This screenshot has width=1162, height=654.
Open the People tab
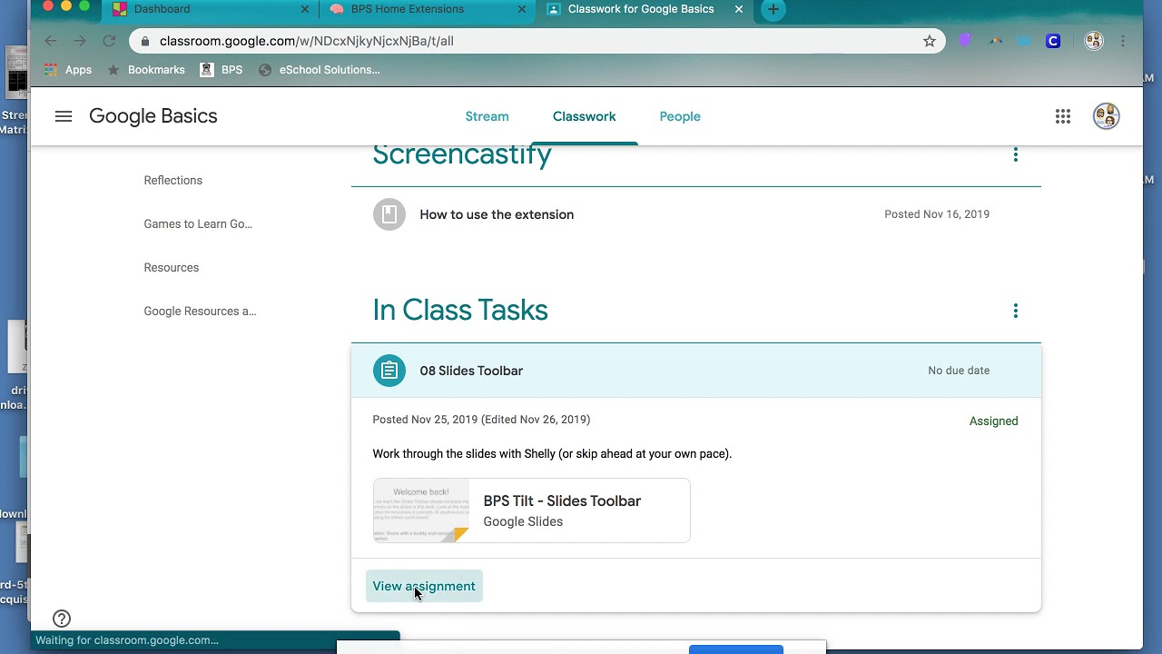pos(680,116)
